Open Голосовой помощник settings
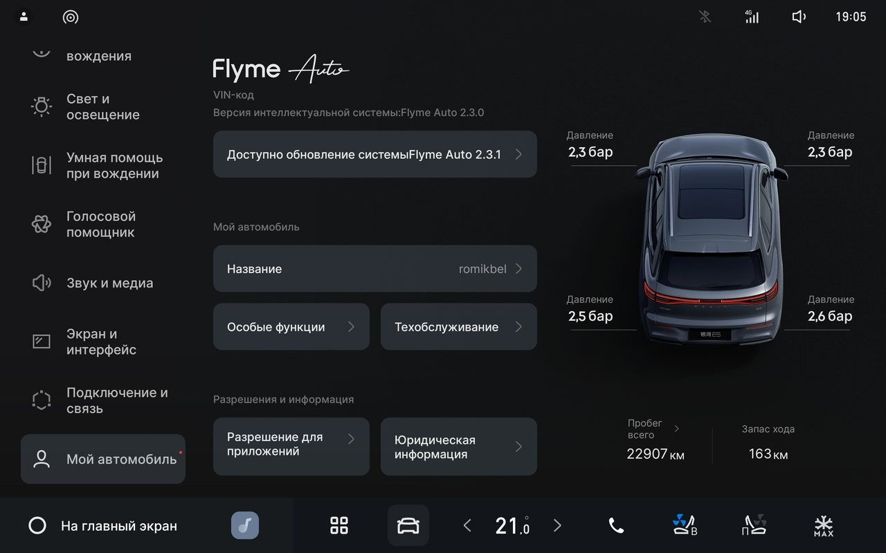886x553 pixels. [x=103, y=225]
